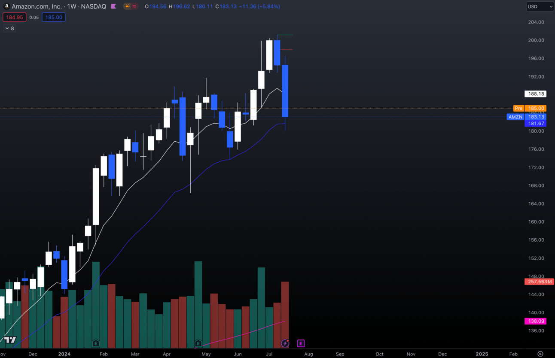Click the Amazon.com, Inc. symbol title
Image resolution: width=555 pixels, height=358 pixels.
point(38,6)
